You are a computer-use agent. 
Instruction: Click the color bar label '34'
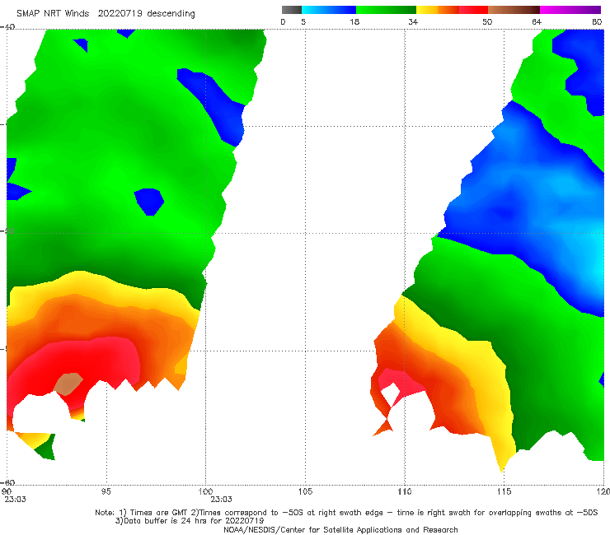tap(413, 21)
